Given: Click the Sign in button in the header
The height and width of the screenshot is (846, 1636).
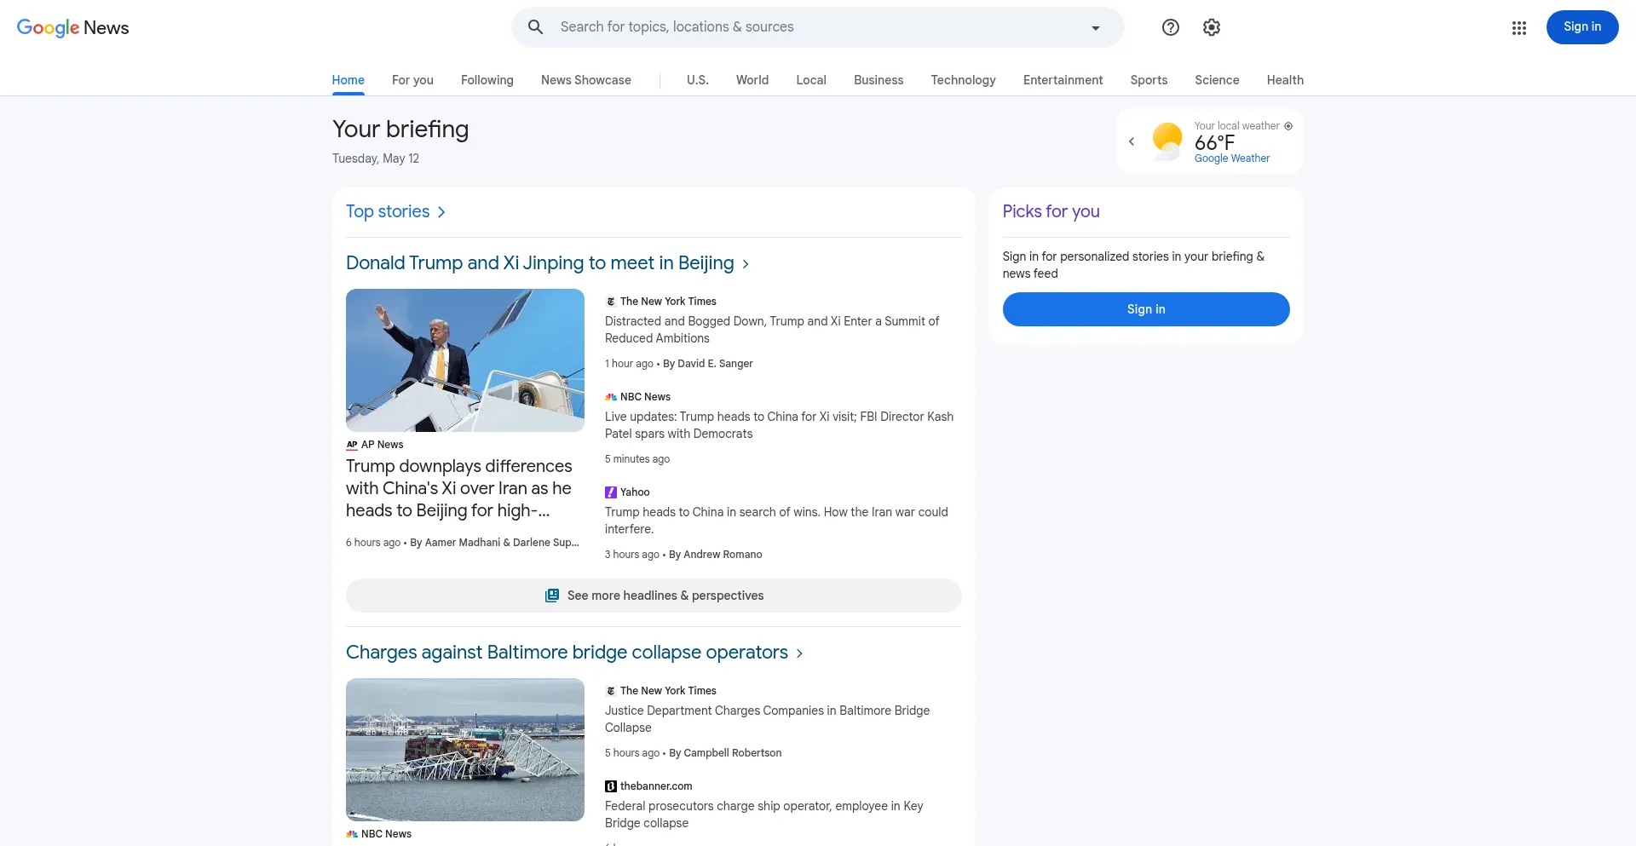Looking at the screenshot, I should (x=1582, y=27).
